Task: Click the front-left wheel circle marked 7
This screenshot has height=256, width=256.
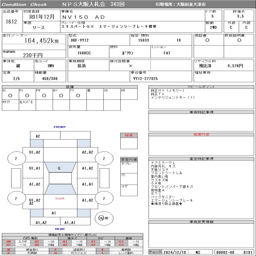Action: click(16, 158)
